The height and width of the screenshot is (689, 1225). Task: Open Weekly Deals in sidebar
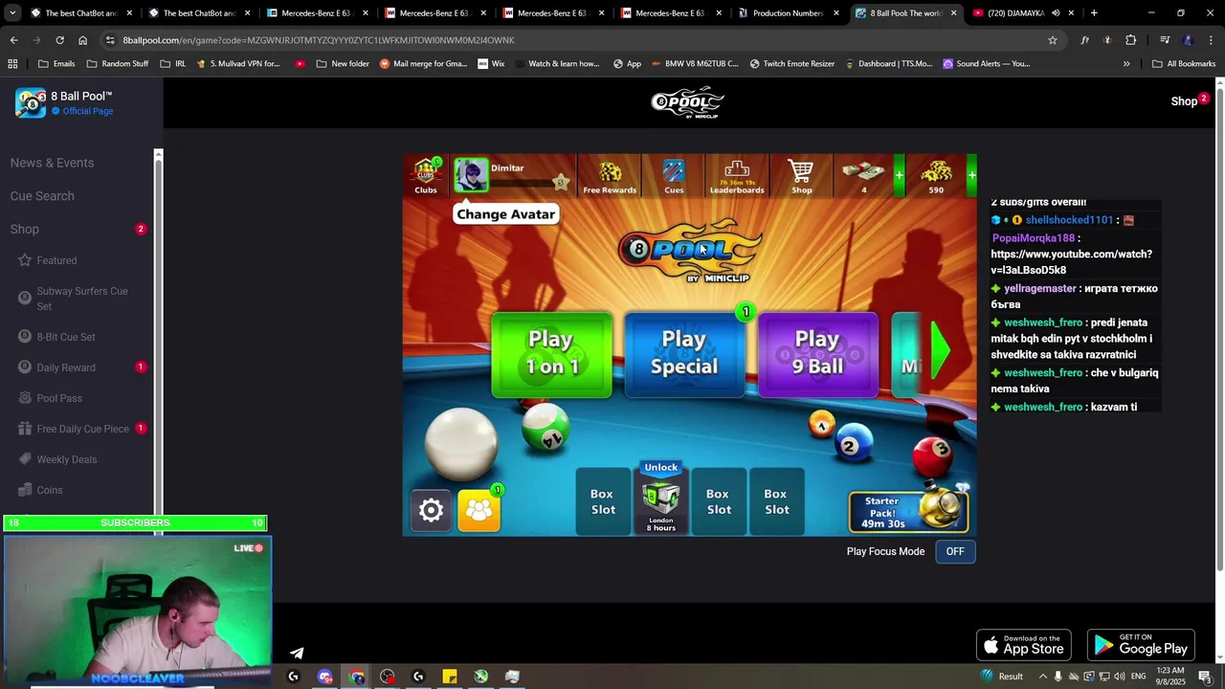pos(67,459)
